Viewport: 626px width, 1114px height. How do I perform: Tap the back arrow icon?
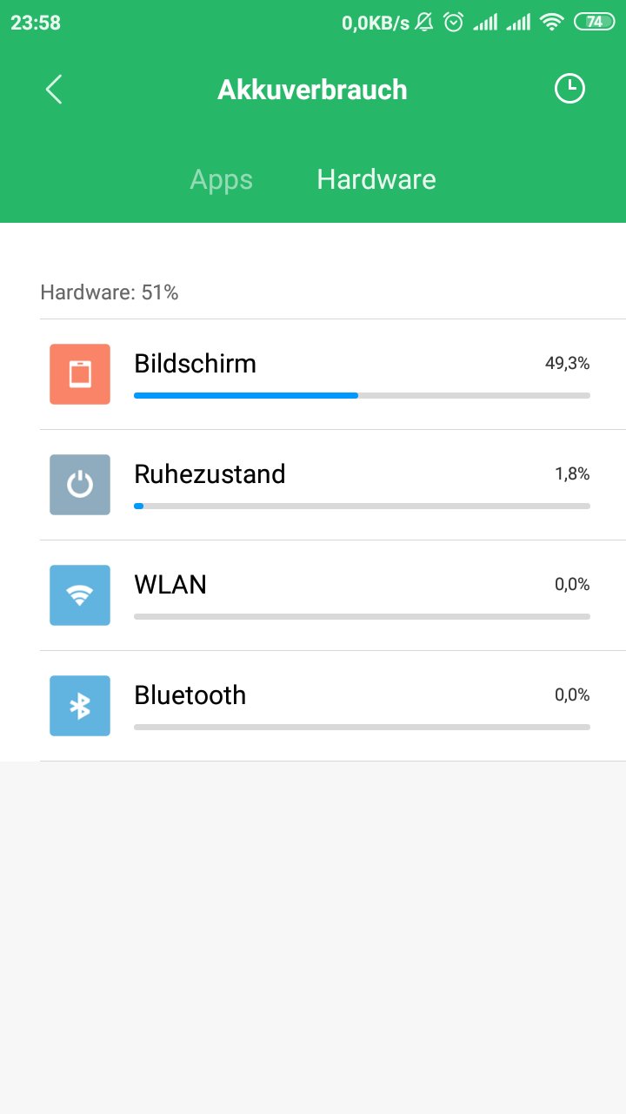point(54,90)
